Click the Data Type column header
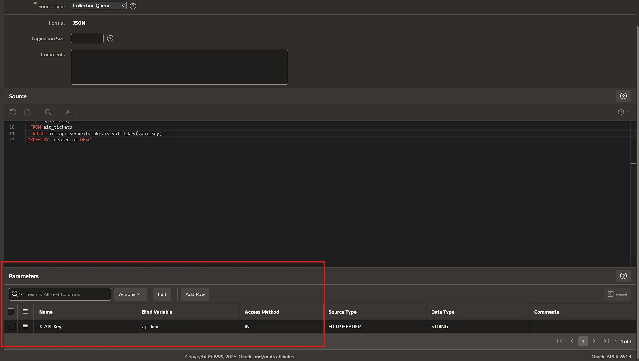Viewport: 639px width, 361px height. [x=477, y=312]
